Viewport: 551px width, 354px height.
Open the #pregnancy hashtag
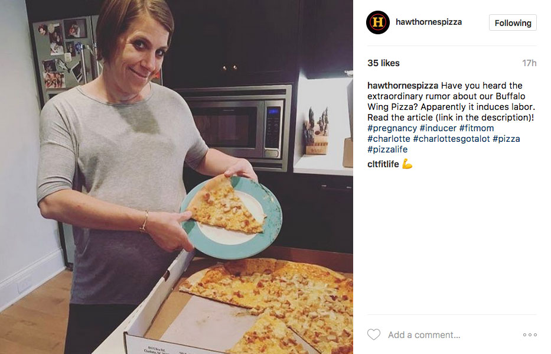click(x=393, y=128)
